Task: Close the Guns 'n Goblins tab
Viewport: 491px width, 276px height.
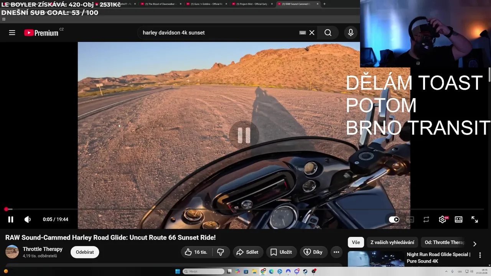Action: coord(226,4)
